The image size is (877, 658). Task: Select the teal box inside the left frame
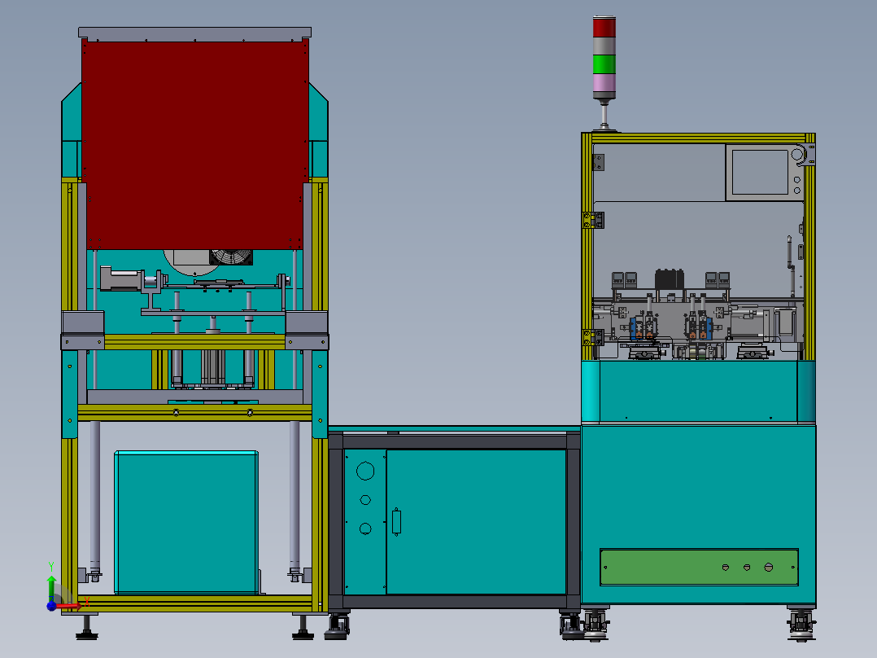tap(186, 522)
